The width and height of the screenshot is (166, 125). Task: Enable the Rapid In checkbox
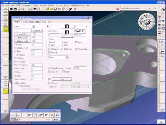pyautogui.click(x=50, y=31)
